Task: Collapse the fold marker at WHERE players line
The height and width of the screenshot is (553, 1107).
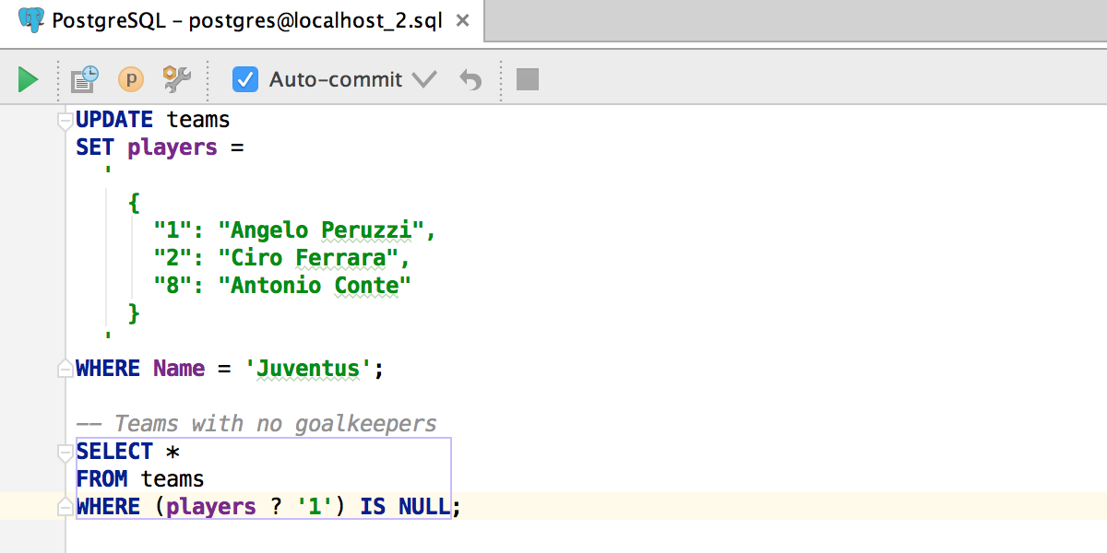Action: (65, 507)
